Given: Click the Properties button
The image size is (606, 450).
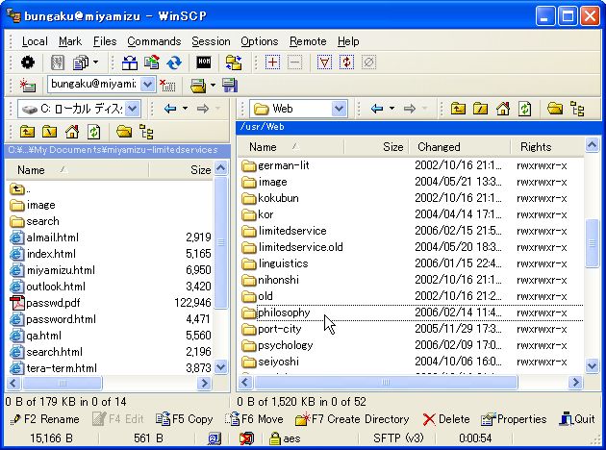Looking at the screenshot, I should pos(514,419).
